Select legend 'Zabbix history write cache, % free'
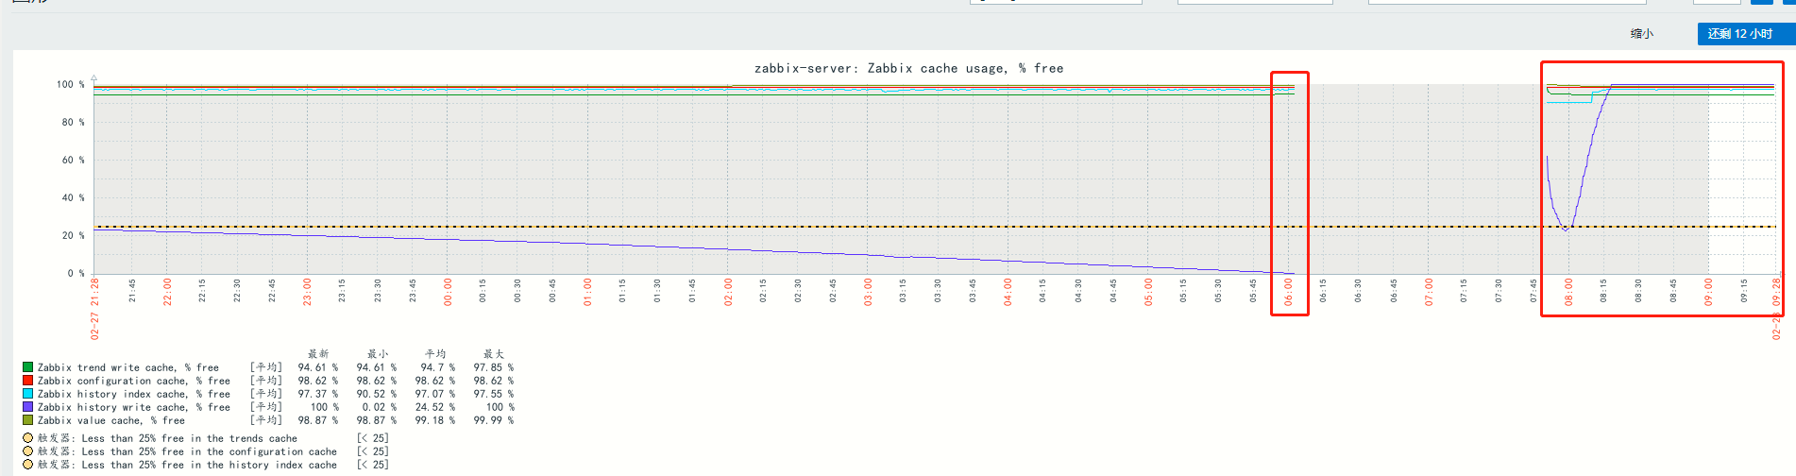The image size is (1796, 476). (x=134, y=407)
